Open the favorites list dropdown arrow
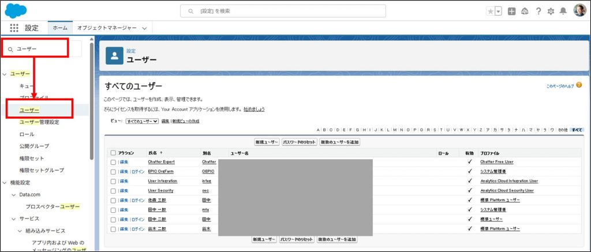Screen dimensions: 591x252 click(x=498, y=11)
